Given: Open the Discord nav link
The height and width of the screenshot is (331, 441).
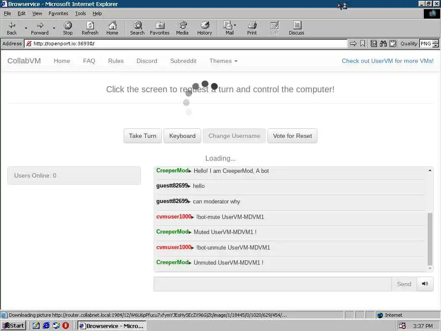Looking at the screenshot, I should 147,61.
